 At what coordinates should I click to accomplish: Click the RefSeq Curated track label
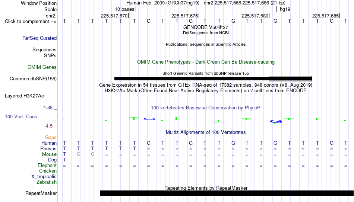(x=39, y=38)
